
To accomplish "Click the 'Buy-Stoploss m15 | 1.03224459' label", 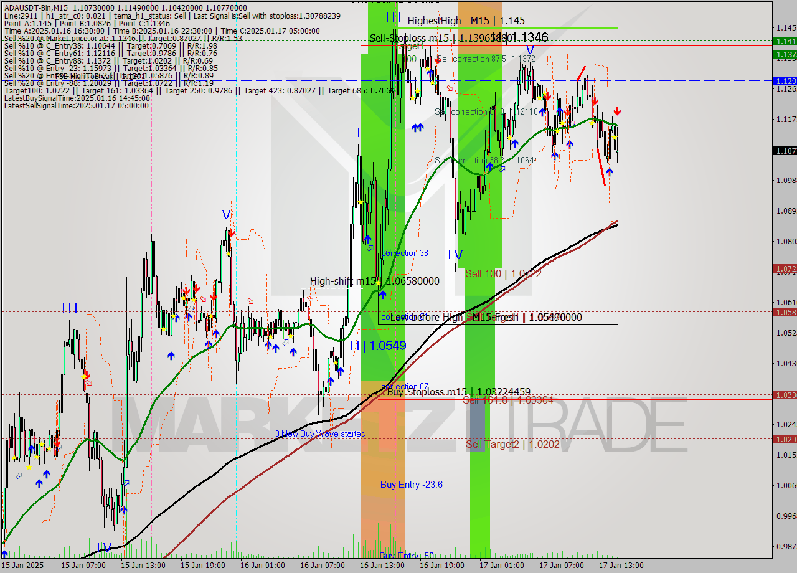I will pyautogui.click(x=458, y=392).
